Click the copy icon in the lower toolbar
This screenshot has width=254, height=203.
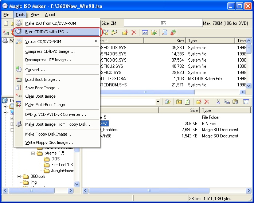pos(227,102)
